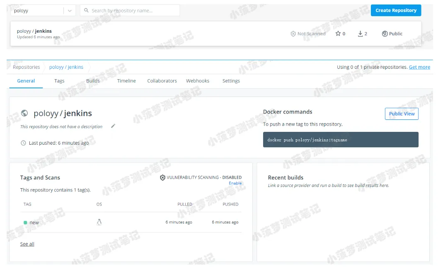Click the OS column header
Viewport: 438px width, 267px height.
99,204
